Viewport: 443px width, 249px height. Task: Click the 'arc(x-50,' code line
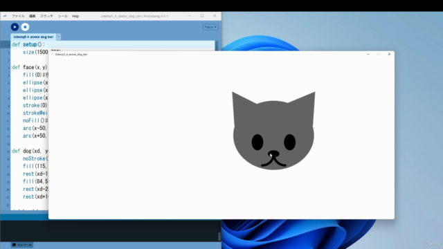pos(35,128)
